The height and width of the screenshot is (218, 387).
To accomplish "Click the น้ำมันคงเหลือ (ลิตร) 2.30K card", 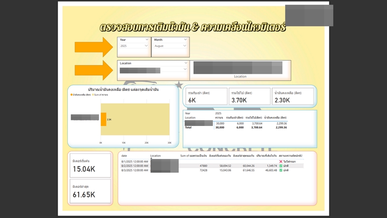I will pos(293,96).
